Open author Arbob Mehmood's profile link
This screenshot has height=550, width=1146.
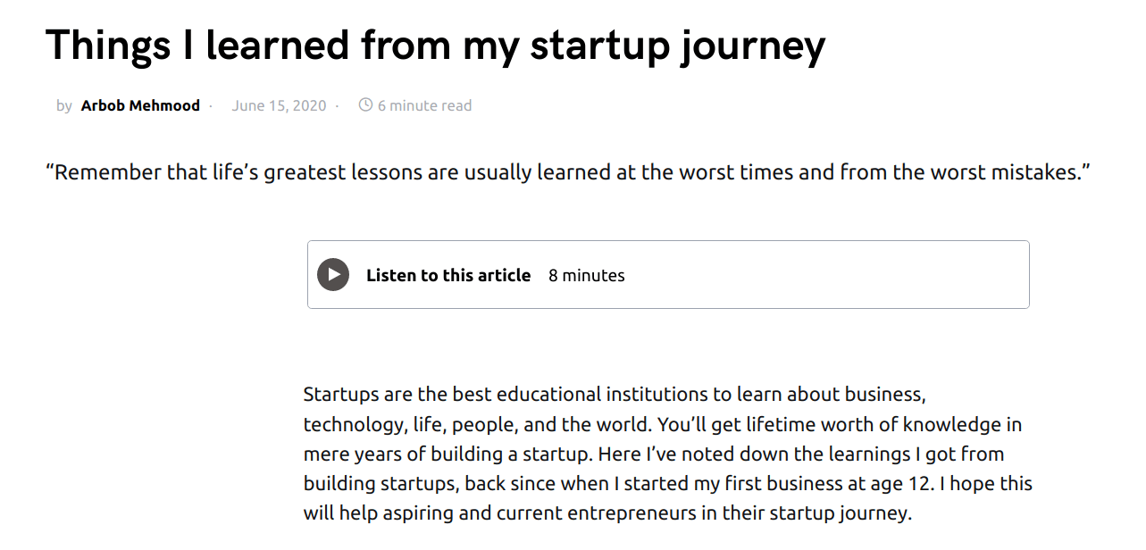pos(140,105)
